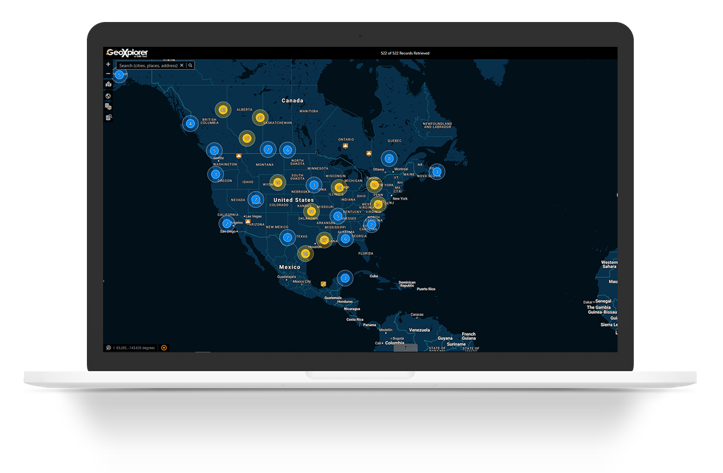The width and height of the screenshot is (723, 473).
Task: Select the orange marker east of Washington state
Action: 239,156
